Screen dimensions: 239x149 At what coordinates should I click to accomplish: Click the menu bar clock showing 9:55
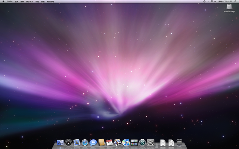(225, 1)
